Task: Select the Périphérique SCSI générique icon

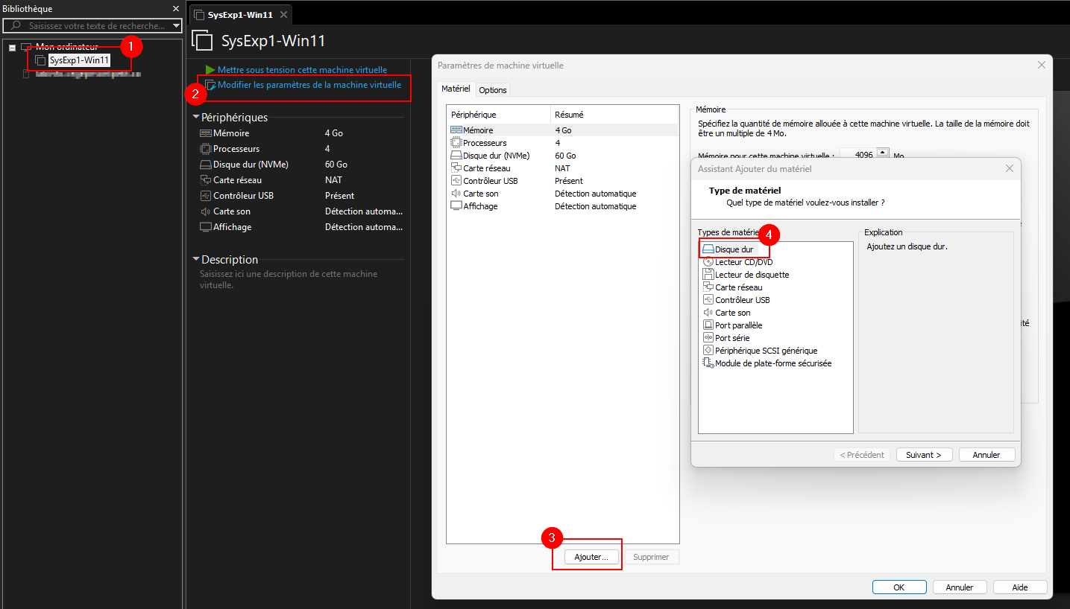Action: [x=708, y=351]
